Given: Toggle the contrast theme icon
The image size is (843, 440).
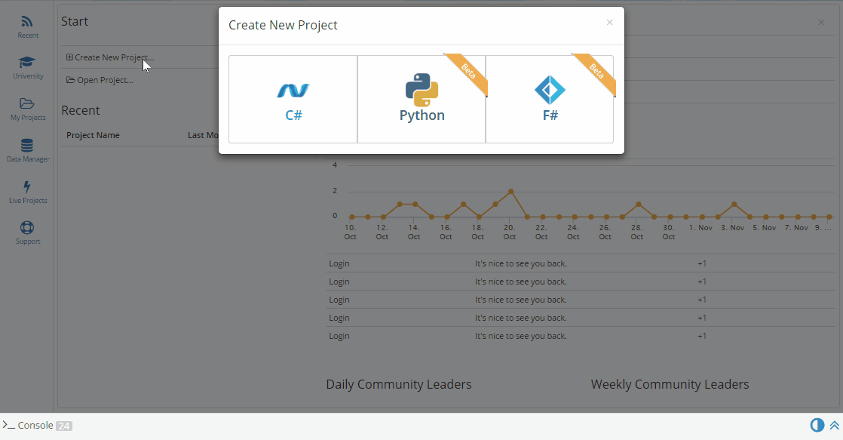Looking at the screenshot, I should (x=817, y=425).
